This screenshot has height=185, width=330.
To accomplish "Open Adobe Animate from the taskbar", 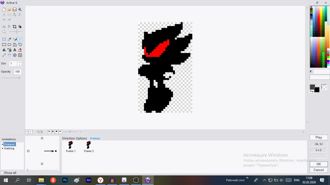I will tap(89, 180).
